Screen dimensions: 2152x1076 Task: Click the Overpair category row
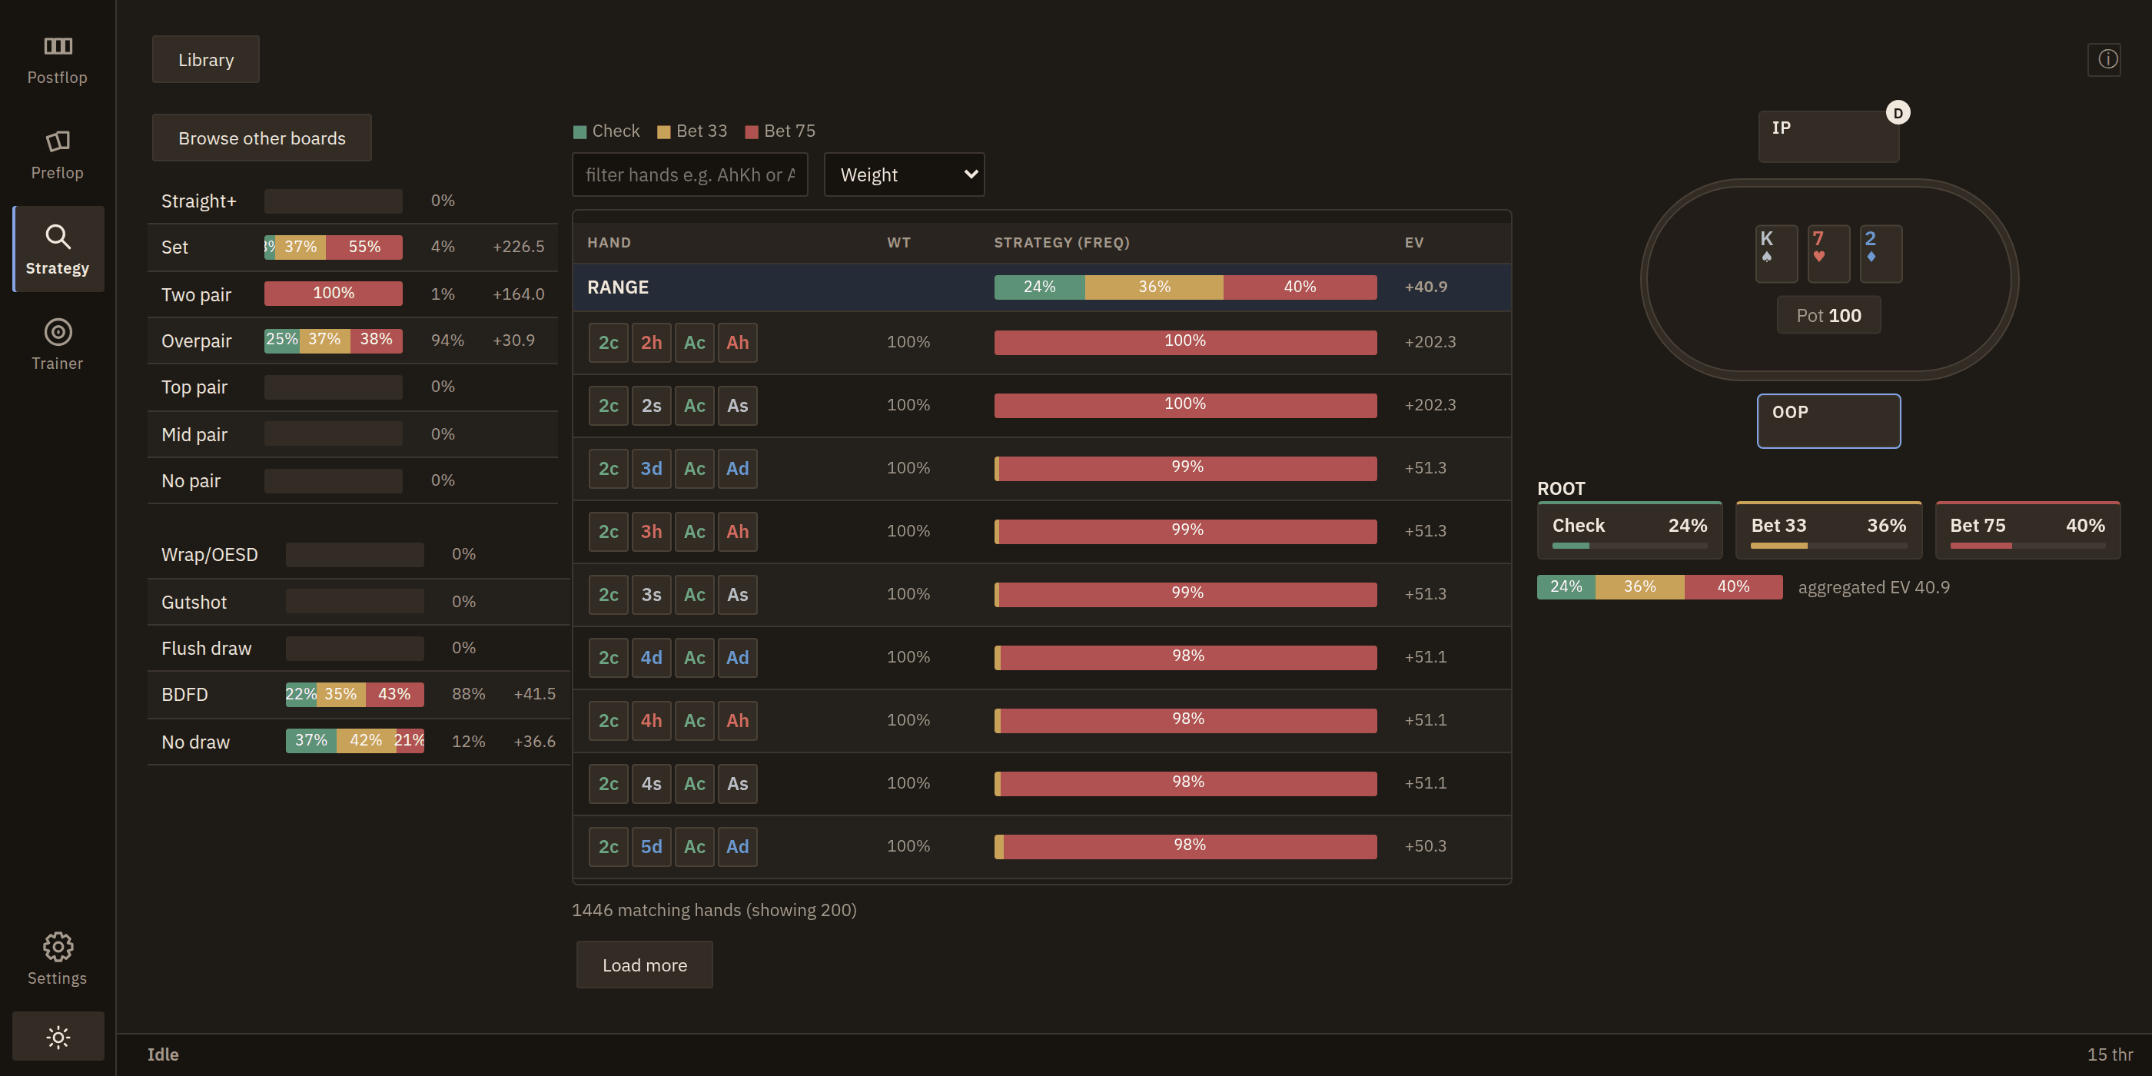(353, 340)
